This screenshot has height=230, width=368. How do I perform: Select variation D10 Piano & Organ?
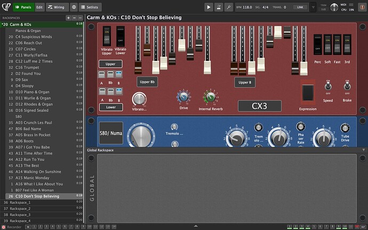44,92
